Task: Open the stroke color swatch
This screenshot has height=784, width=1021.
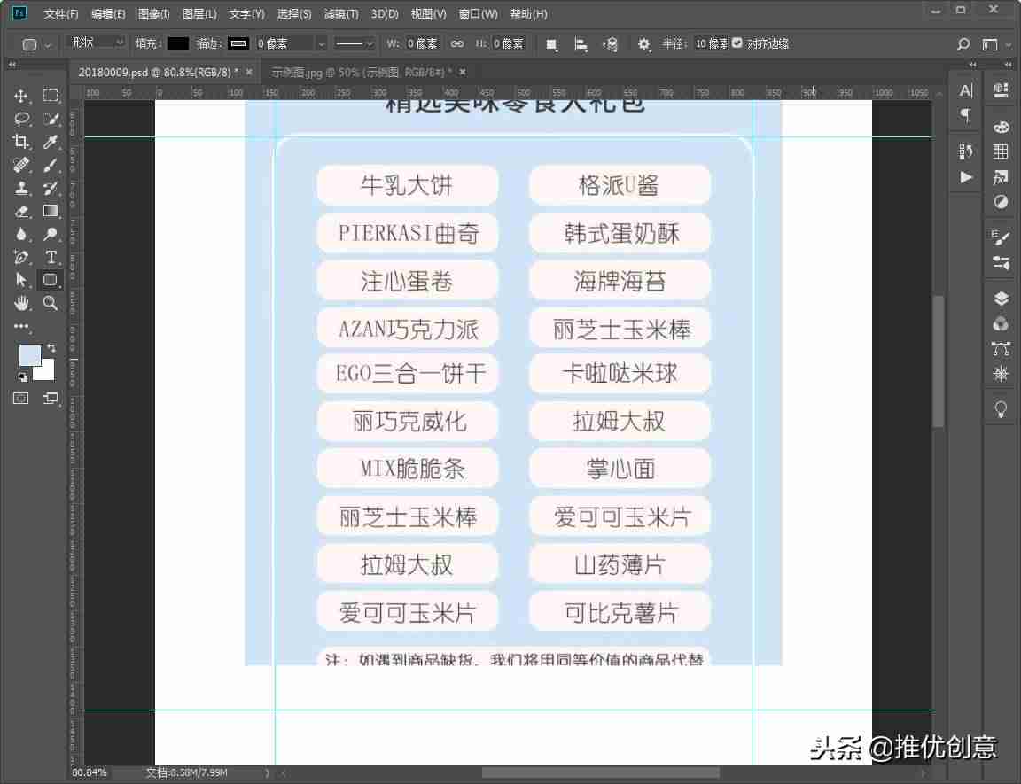Action: tap(238, 43)
